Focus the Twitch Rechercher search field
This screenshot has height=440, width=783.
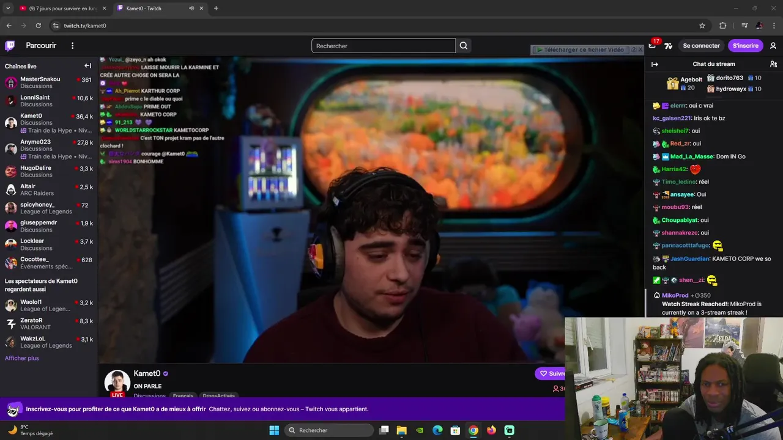pyautogui.click(x=384, y=46)
